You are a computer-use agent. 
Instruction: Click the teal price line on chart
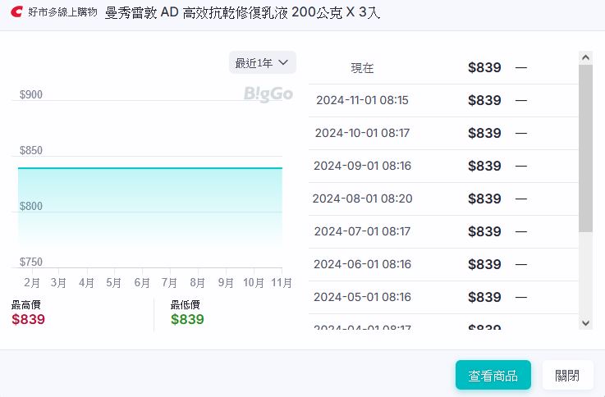click(x=149, y=168)
